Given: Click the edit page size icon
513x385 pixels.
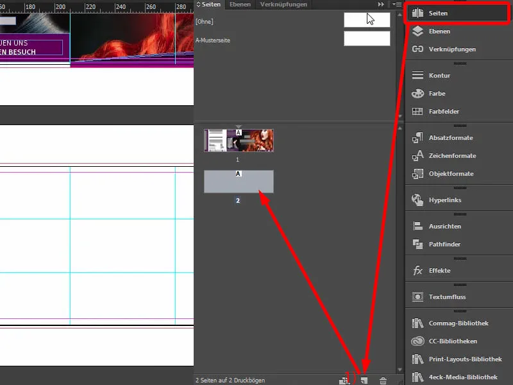Looking at the screenshot, I should click(344, 381).
